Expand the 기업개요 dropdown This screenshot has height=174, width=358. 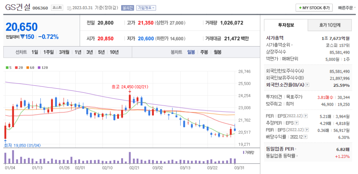(146, 8)
